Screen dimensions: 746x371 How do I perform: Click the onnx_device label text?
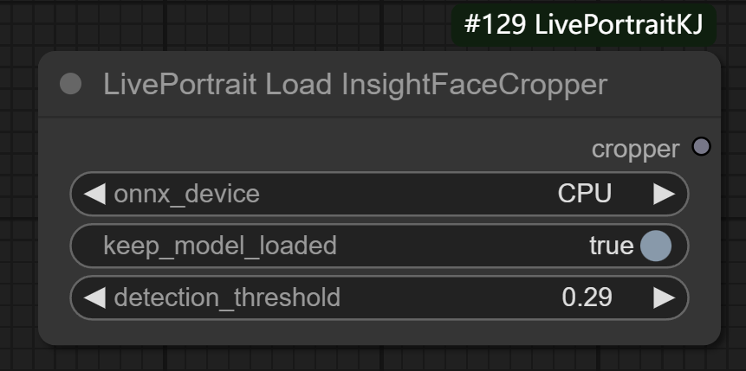186,194
